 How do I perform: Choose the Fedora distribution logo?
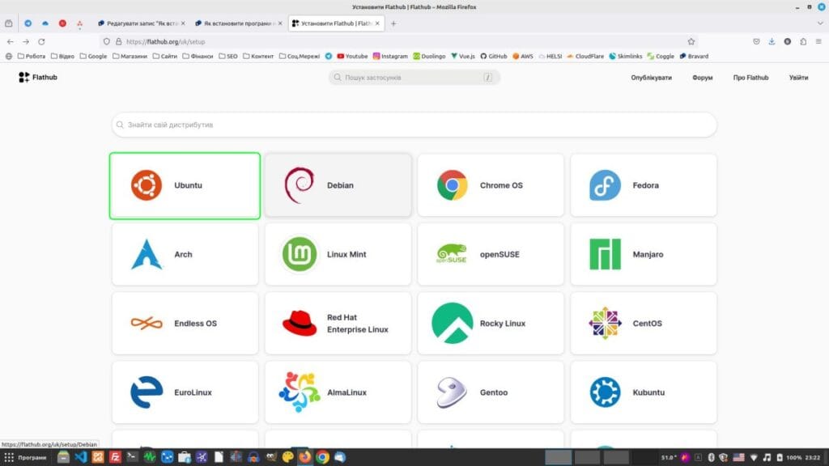[x=605, y=185]
